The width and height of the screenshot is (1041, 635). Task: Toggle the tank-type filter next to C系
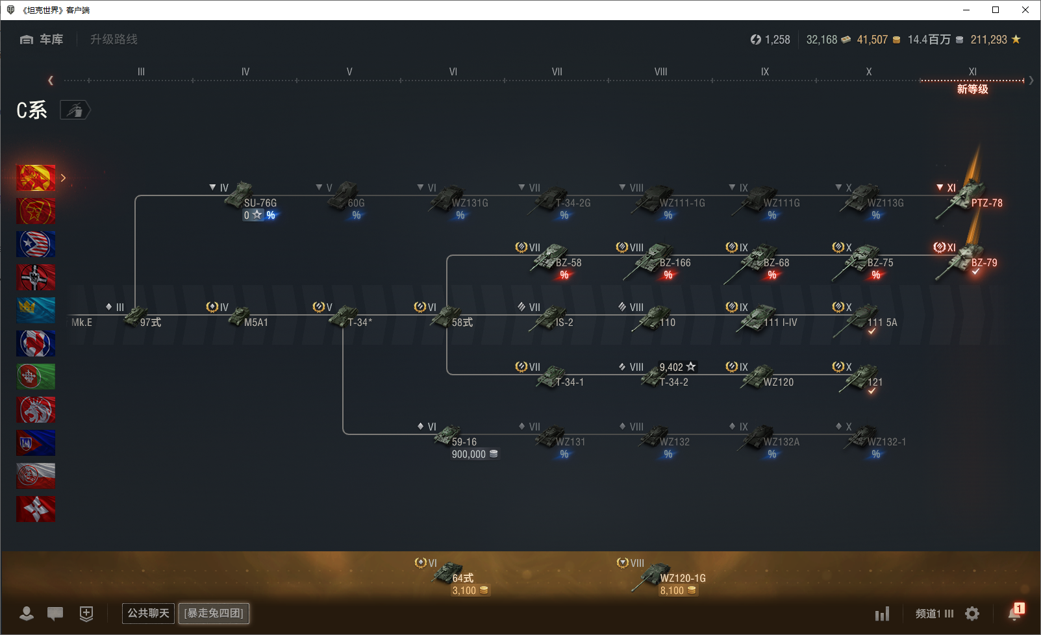pyautogui.click(x=75, y=110)
